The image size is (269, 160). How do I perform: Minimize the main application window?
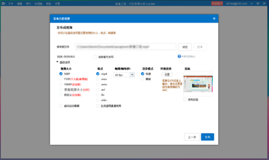point(252,4)
